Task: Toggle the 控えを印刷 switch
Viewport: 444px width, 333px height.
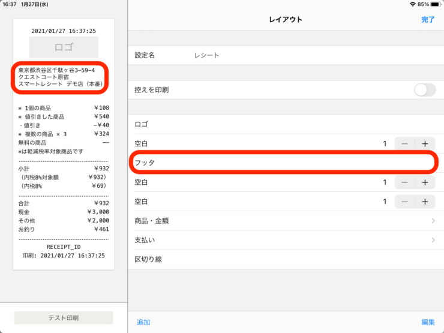Action: 425,90
